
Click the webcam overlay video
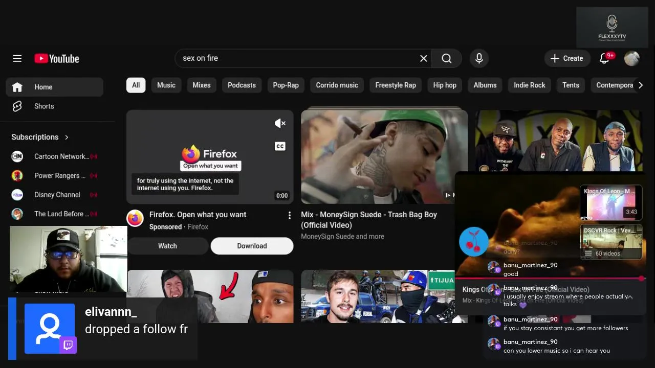[x=68, y=259]
